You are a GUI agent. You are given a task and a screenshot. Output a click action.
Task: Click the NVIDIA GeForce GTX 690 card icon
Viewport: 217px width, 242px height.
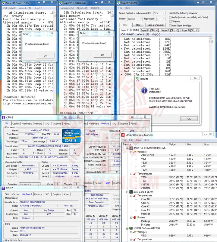[131, 228]
